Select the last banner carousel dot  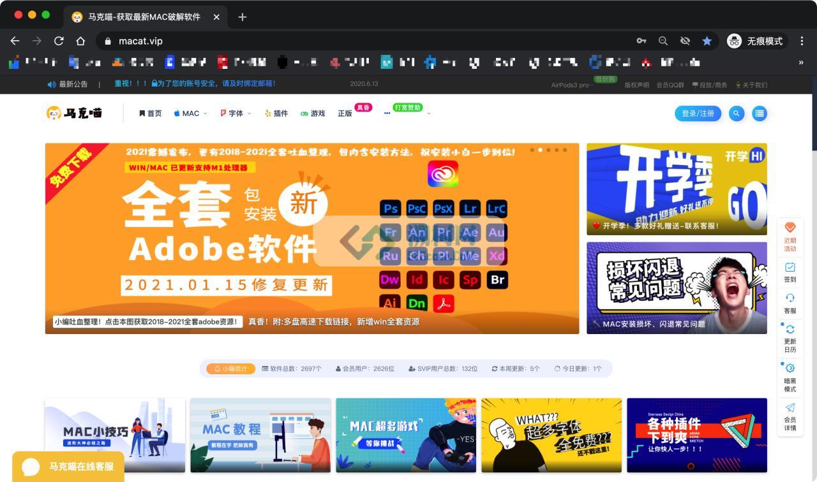tap(565, 150)
